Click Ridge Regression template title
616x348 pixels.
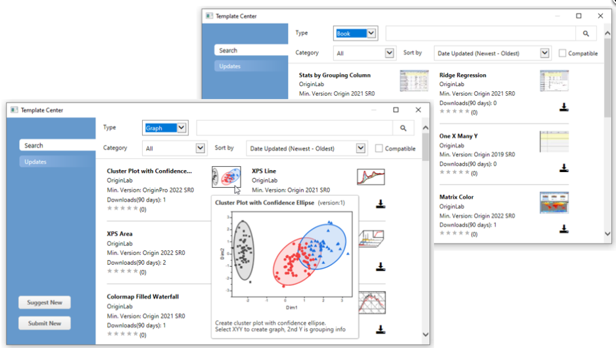(x=462, y=75)
